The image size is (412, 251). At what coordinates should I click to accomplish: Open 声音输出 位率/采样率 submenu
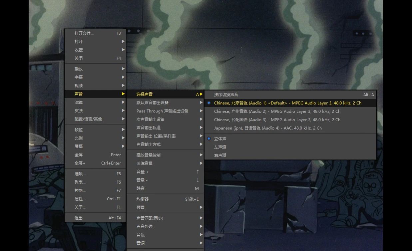coord(165,136)
